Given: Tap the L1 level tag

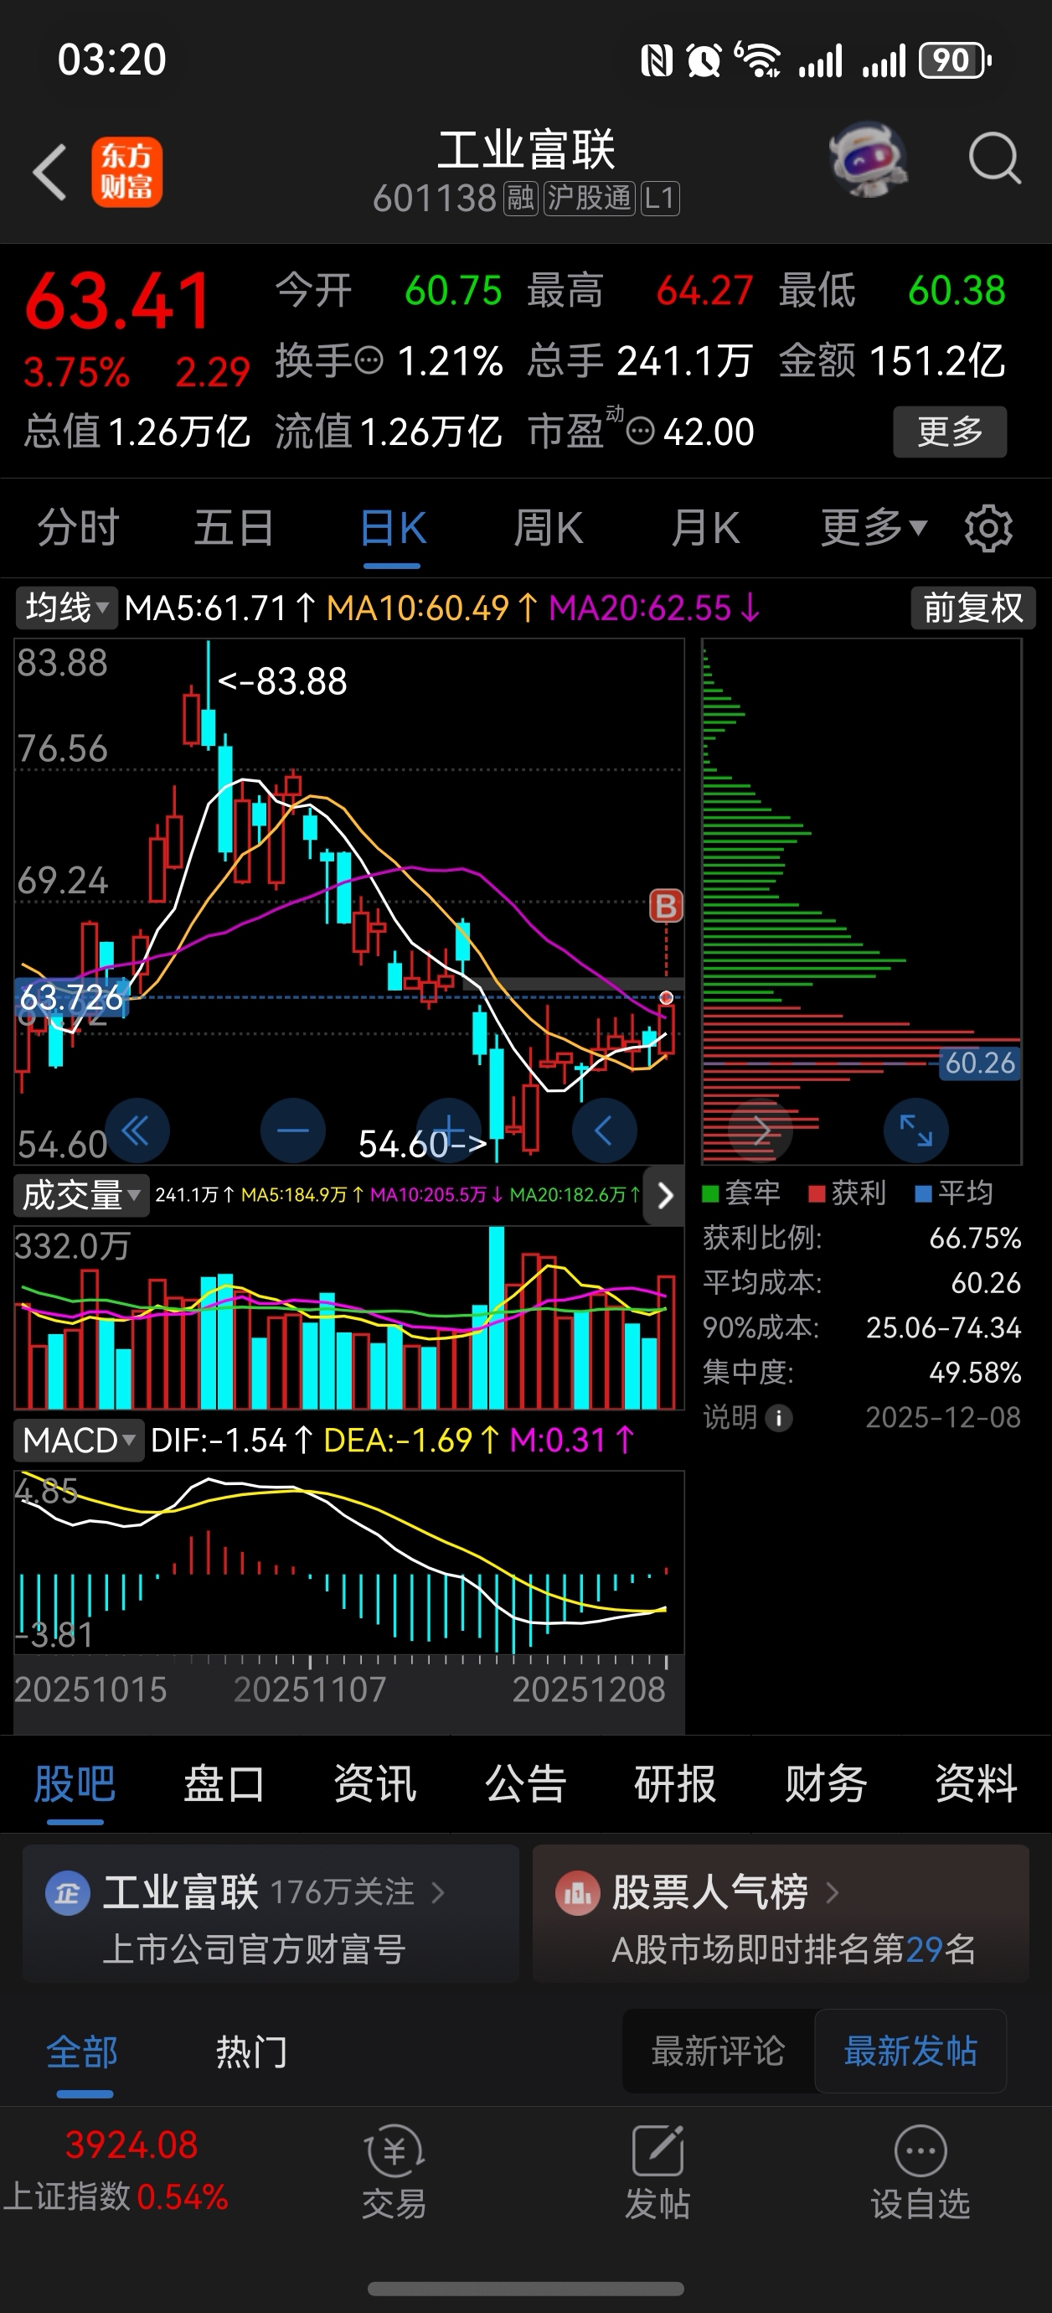Looking at the screenshot, I should coord(659,199).
